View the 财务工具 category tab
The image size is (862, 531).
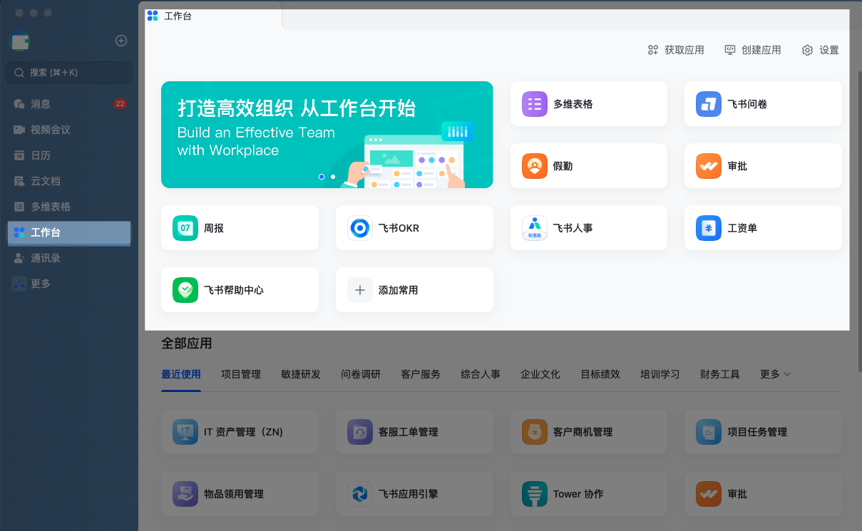(720, 374)
